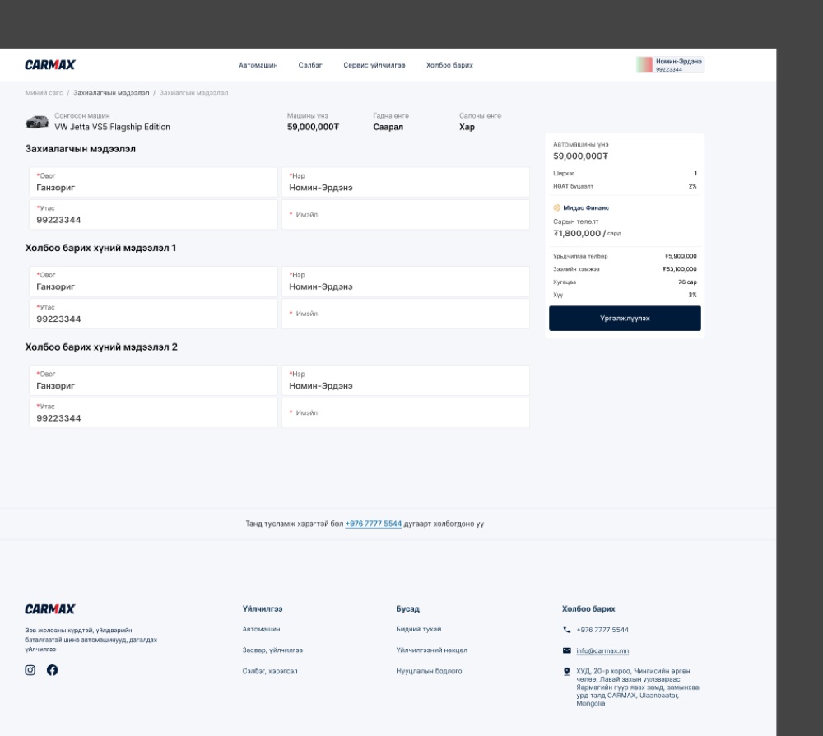Click the Нэр field of contact person 1
This screenshot has width=823, height=736.
pos(405,282)
